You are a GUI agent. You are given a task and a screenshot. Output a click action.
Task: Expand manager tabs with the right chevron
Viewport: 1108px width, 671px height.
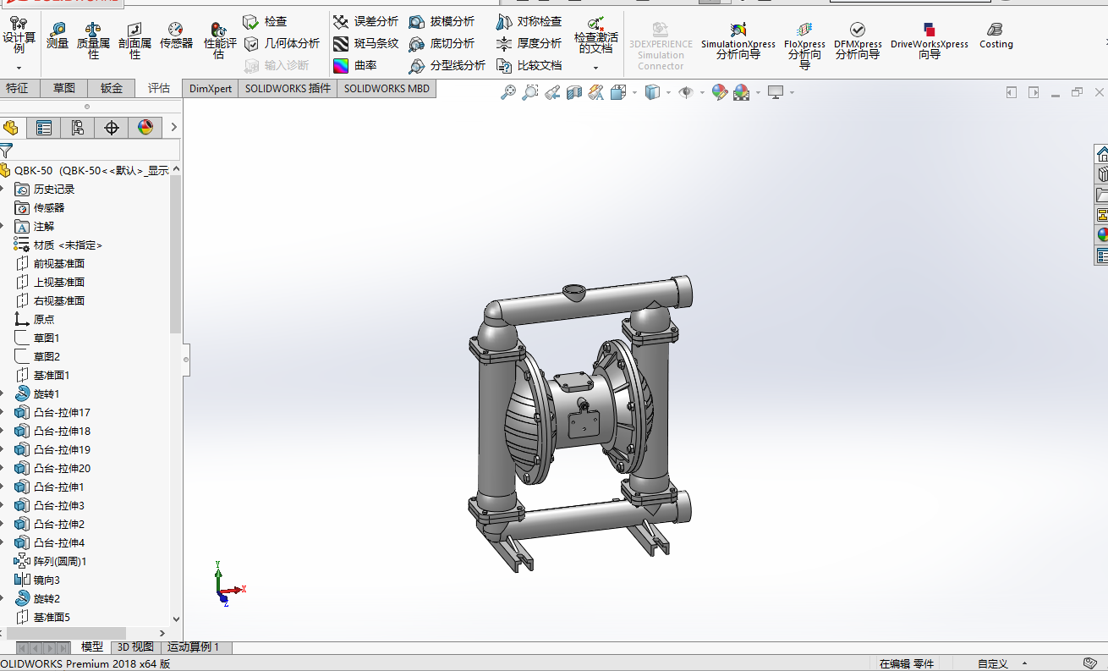click(173, 128)
